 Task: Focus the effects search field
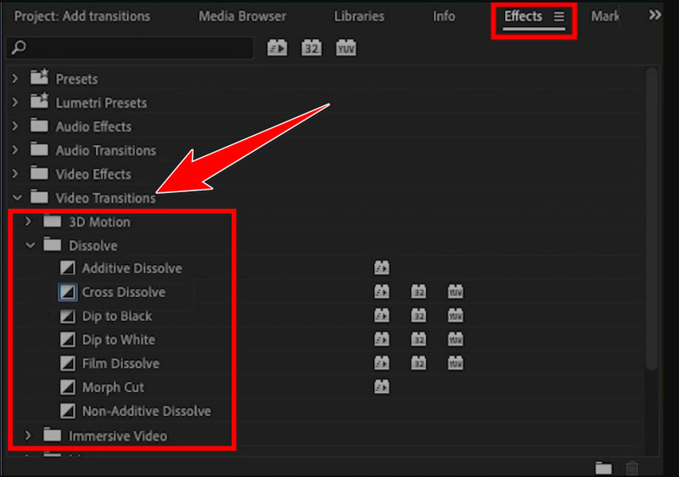[130, 48]
